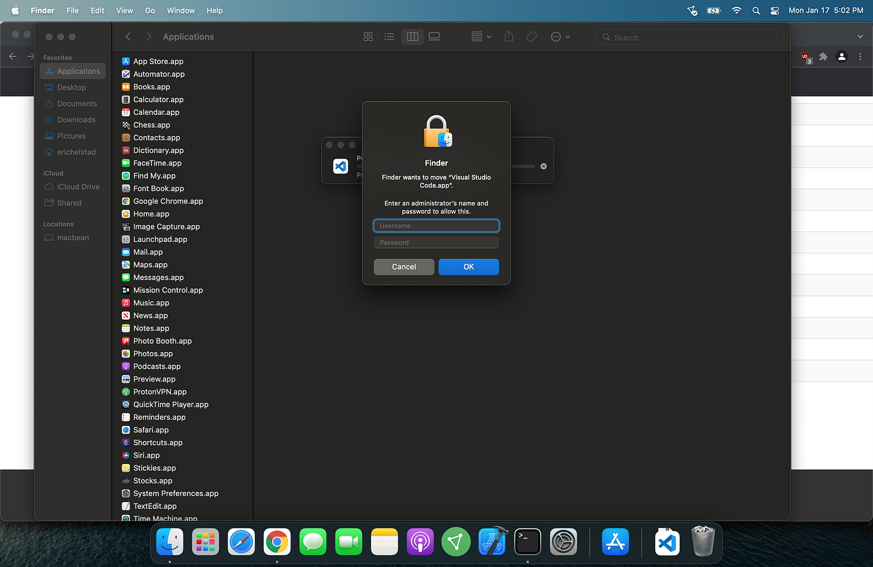The height and width of the screenshot is (567, 873).
Task: Open the Window menu in the menu bar
Action: (x=181, y=10)
